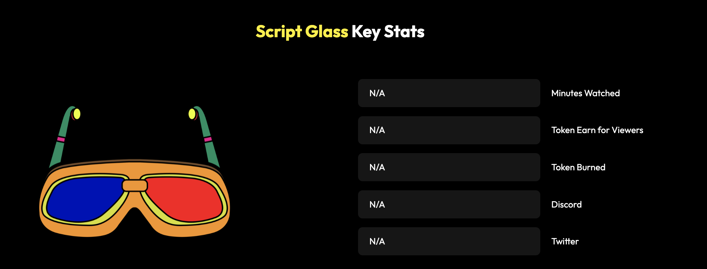Click the left yellow earpiece tip
Image resolution: width=707 pixels, height=269 pixels.
pos(77,114)
